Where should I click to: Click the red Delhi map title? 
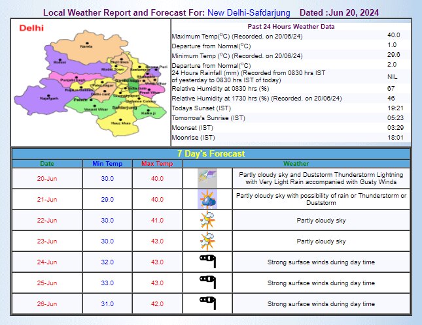32,28
